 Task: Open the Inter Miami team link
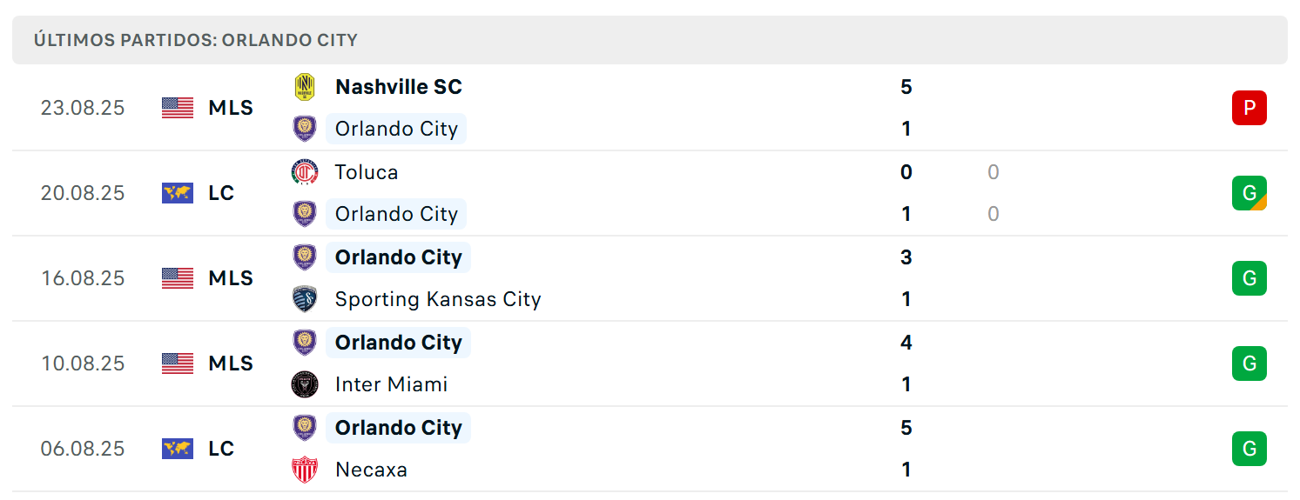tap(391, 384)
